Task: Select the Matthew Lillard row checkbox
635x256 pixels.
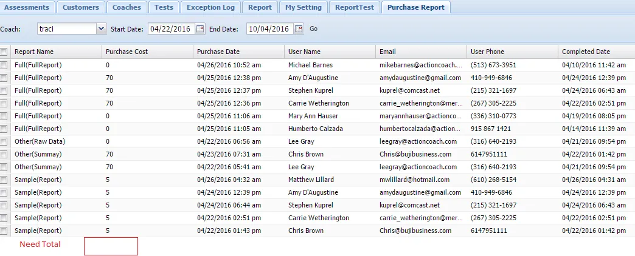Action: [4, 180]
